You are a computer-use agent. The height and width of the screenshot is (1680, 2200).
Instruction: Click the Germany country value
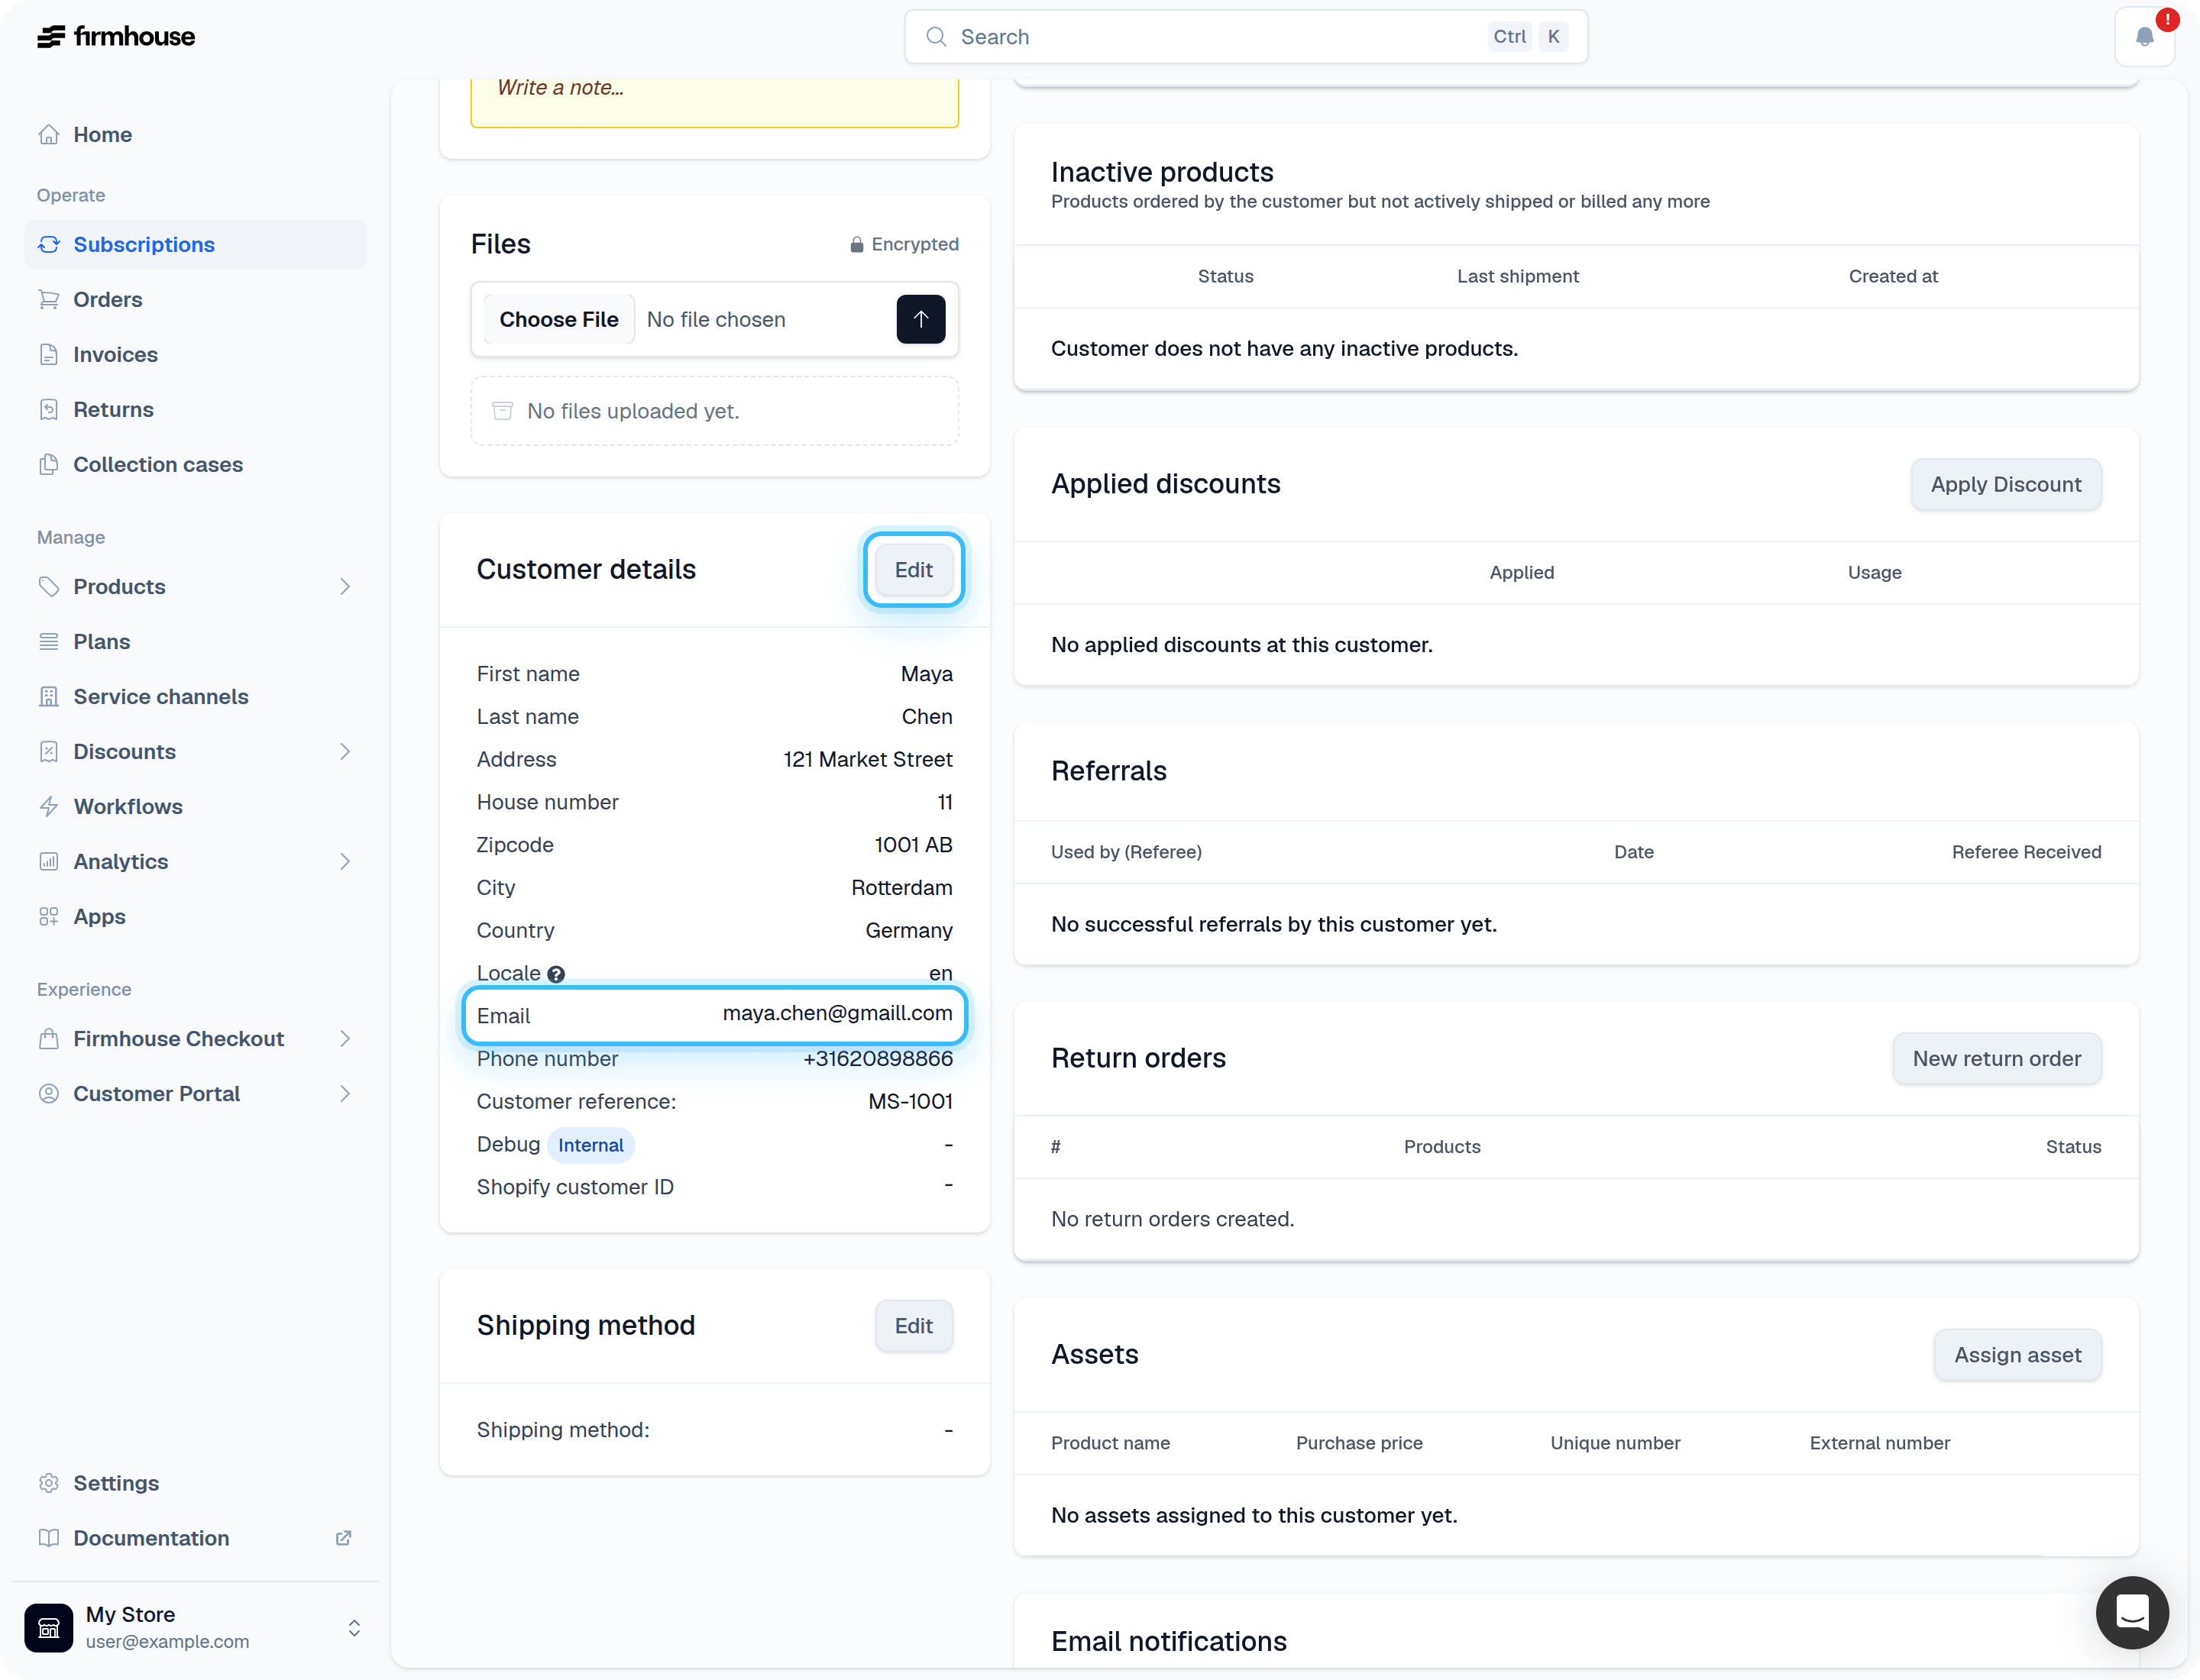click(x=908, y=930)
